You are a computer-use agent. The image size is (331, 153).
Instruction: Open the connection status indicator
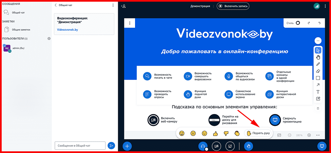point(317,6)
